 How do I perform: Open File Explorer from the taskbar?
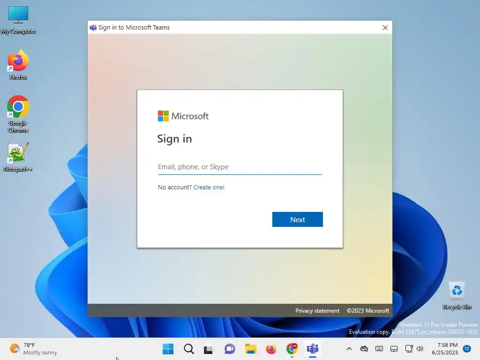[250, 349]
